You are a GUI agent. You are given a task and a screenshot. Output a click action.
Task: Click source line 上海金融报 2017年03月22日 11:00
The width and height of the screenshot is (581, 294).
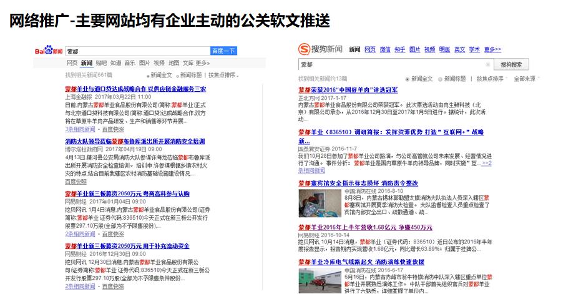coord(108,97)
